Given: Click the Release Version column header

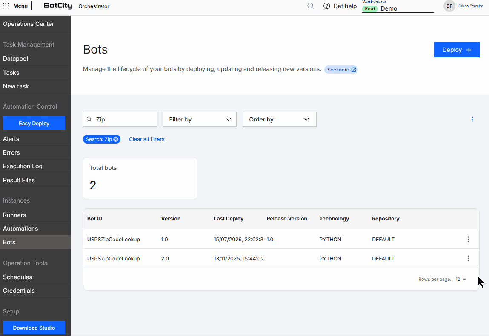Looking at the screenshot, I should pyautogui.click(x=286, y=219).
